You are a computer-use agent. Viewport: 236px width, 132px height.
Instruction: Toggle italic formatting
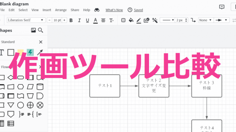pyautogui.click(x=79, y=20)
